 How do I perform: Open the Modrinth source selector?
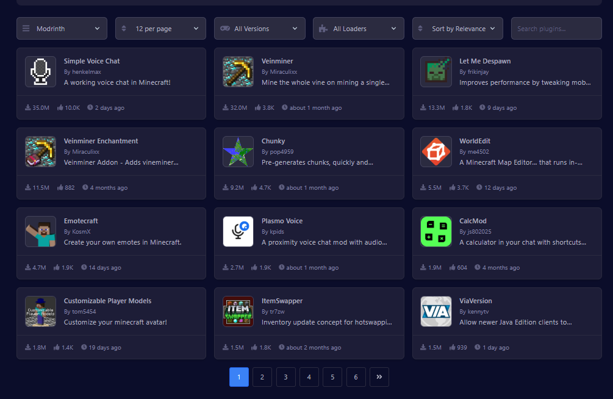[62, 28]
